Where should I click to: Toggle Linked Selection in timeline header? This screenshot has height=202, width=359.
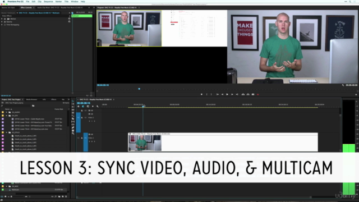(88, 106)
